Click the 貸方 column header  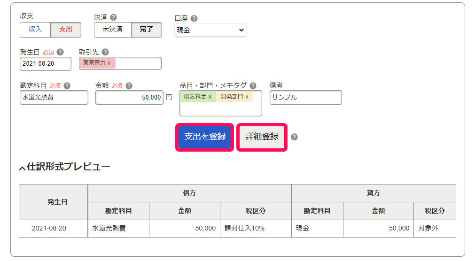374,193
